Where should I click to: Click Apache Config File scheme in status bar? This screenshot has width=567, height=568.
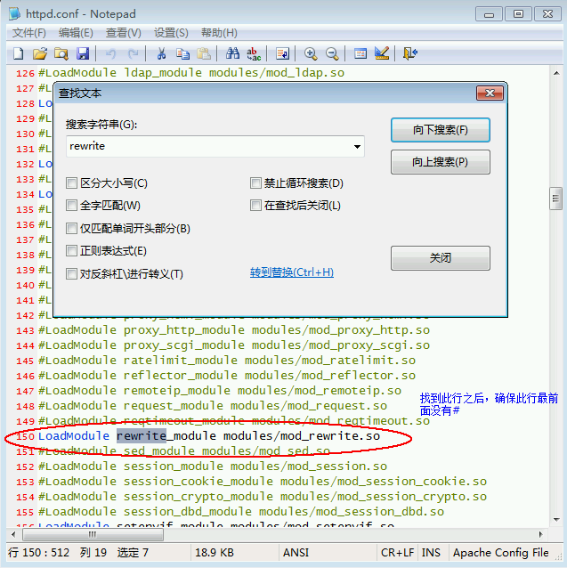pos(501,553)
